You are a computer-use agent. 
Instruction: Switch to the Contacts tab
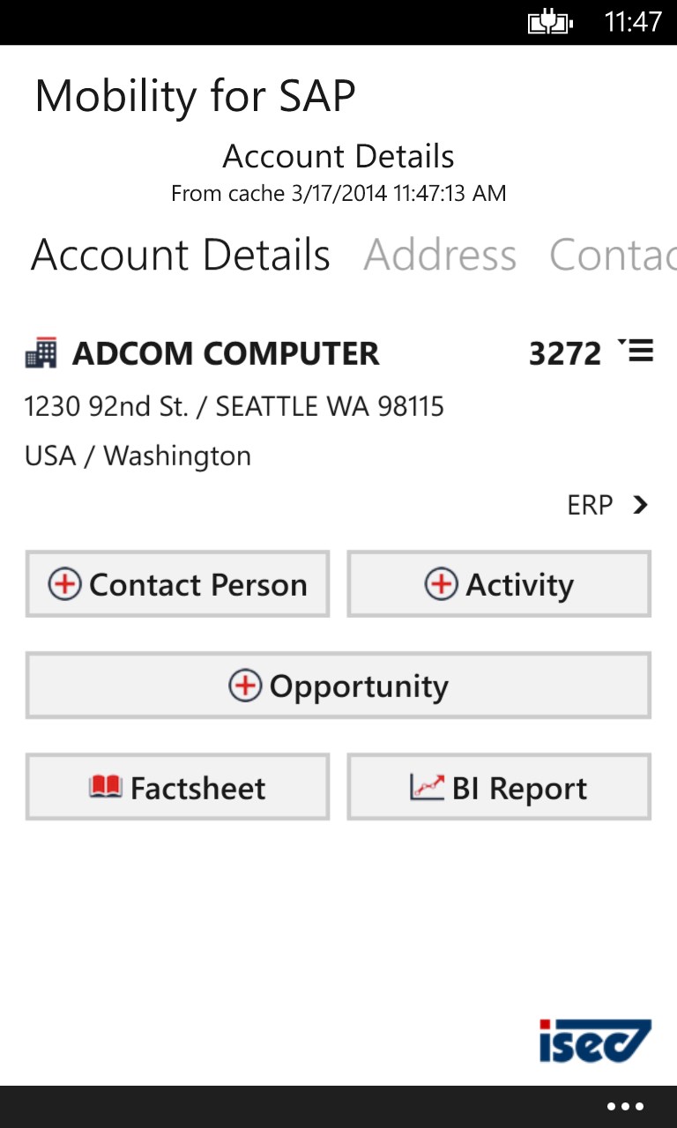[x=612, y=256]
